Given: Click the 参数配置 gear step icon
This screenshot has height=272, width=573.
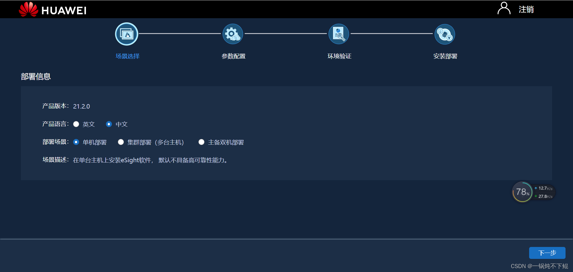Looking at the screenshot, I should [232, 34].
